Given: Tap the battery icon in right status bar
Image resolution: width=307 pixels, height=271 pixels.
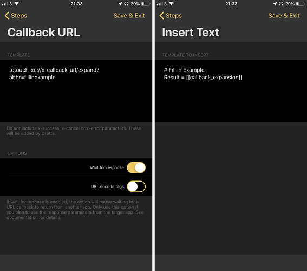Looking at the screenshot, I should (301, 4).
